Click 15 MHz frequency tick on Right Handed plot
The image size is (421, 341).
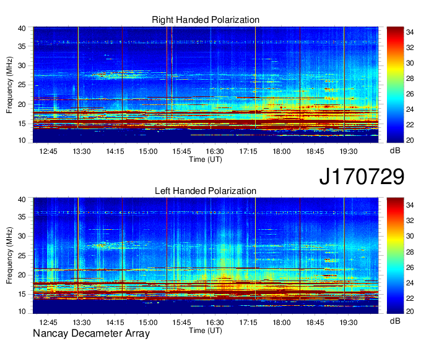tap(22, 124)
